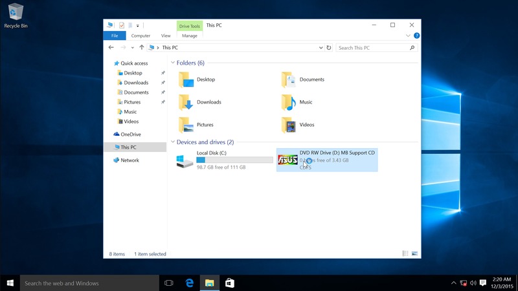Click the Refresh button beside address bar
Viewport: 518px width, 291px height.
click(329, 48)
